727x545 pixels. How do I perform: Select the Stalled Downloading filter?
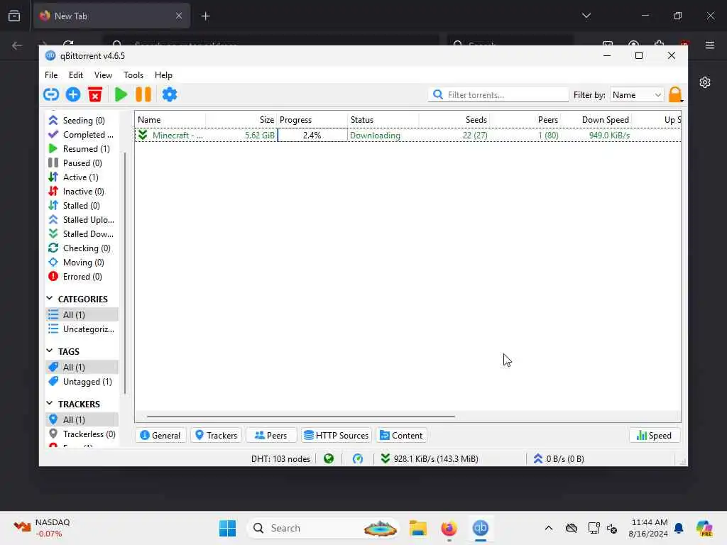(81, 234)
